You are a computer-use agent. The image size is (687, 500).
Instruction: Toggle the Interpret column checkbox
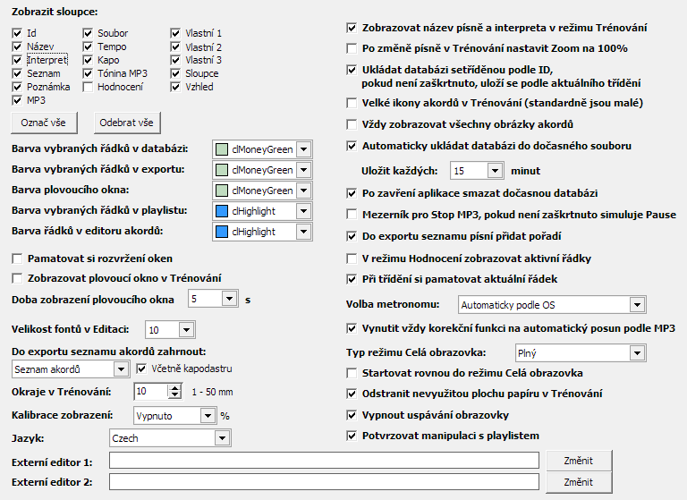[17, 60]
